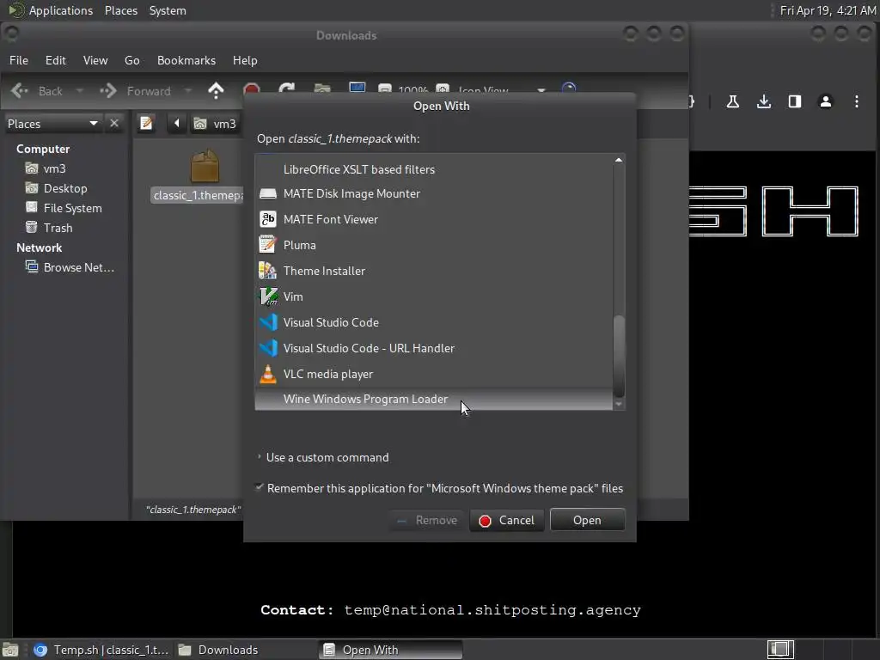Click the application list scrollbar thumb
The height and width of the screenshot is (660, 880).
coord(619,356)
